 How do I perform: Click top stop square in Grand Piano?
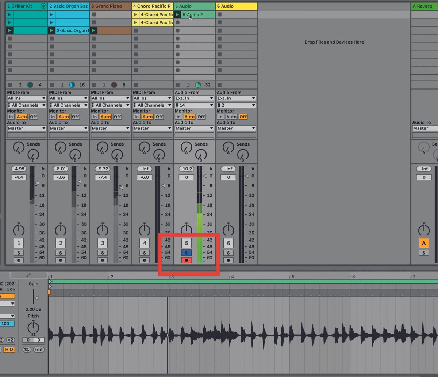94,15
